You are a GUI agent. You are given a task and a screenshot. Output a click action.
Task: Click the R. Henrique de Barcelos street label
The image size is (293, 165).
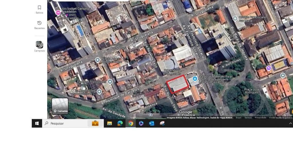[120, 96]
